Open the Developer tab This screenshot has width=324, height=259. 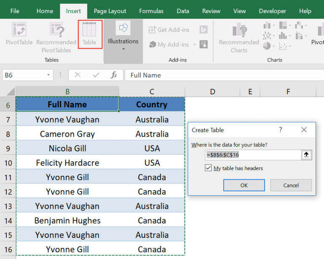273,11
